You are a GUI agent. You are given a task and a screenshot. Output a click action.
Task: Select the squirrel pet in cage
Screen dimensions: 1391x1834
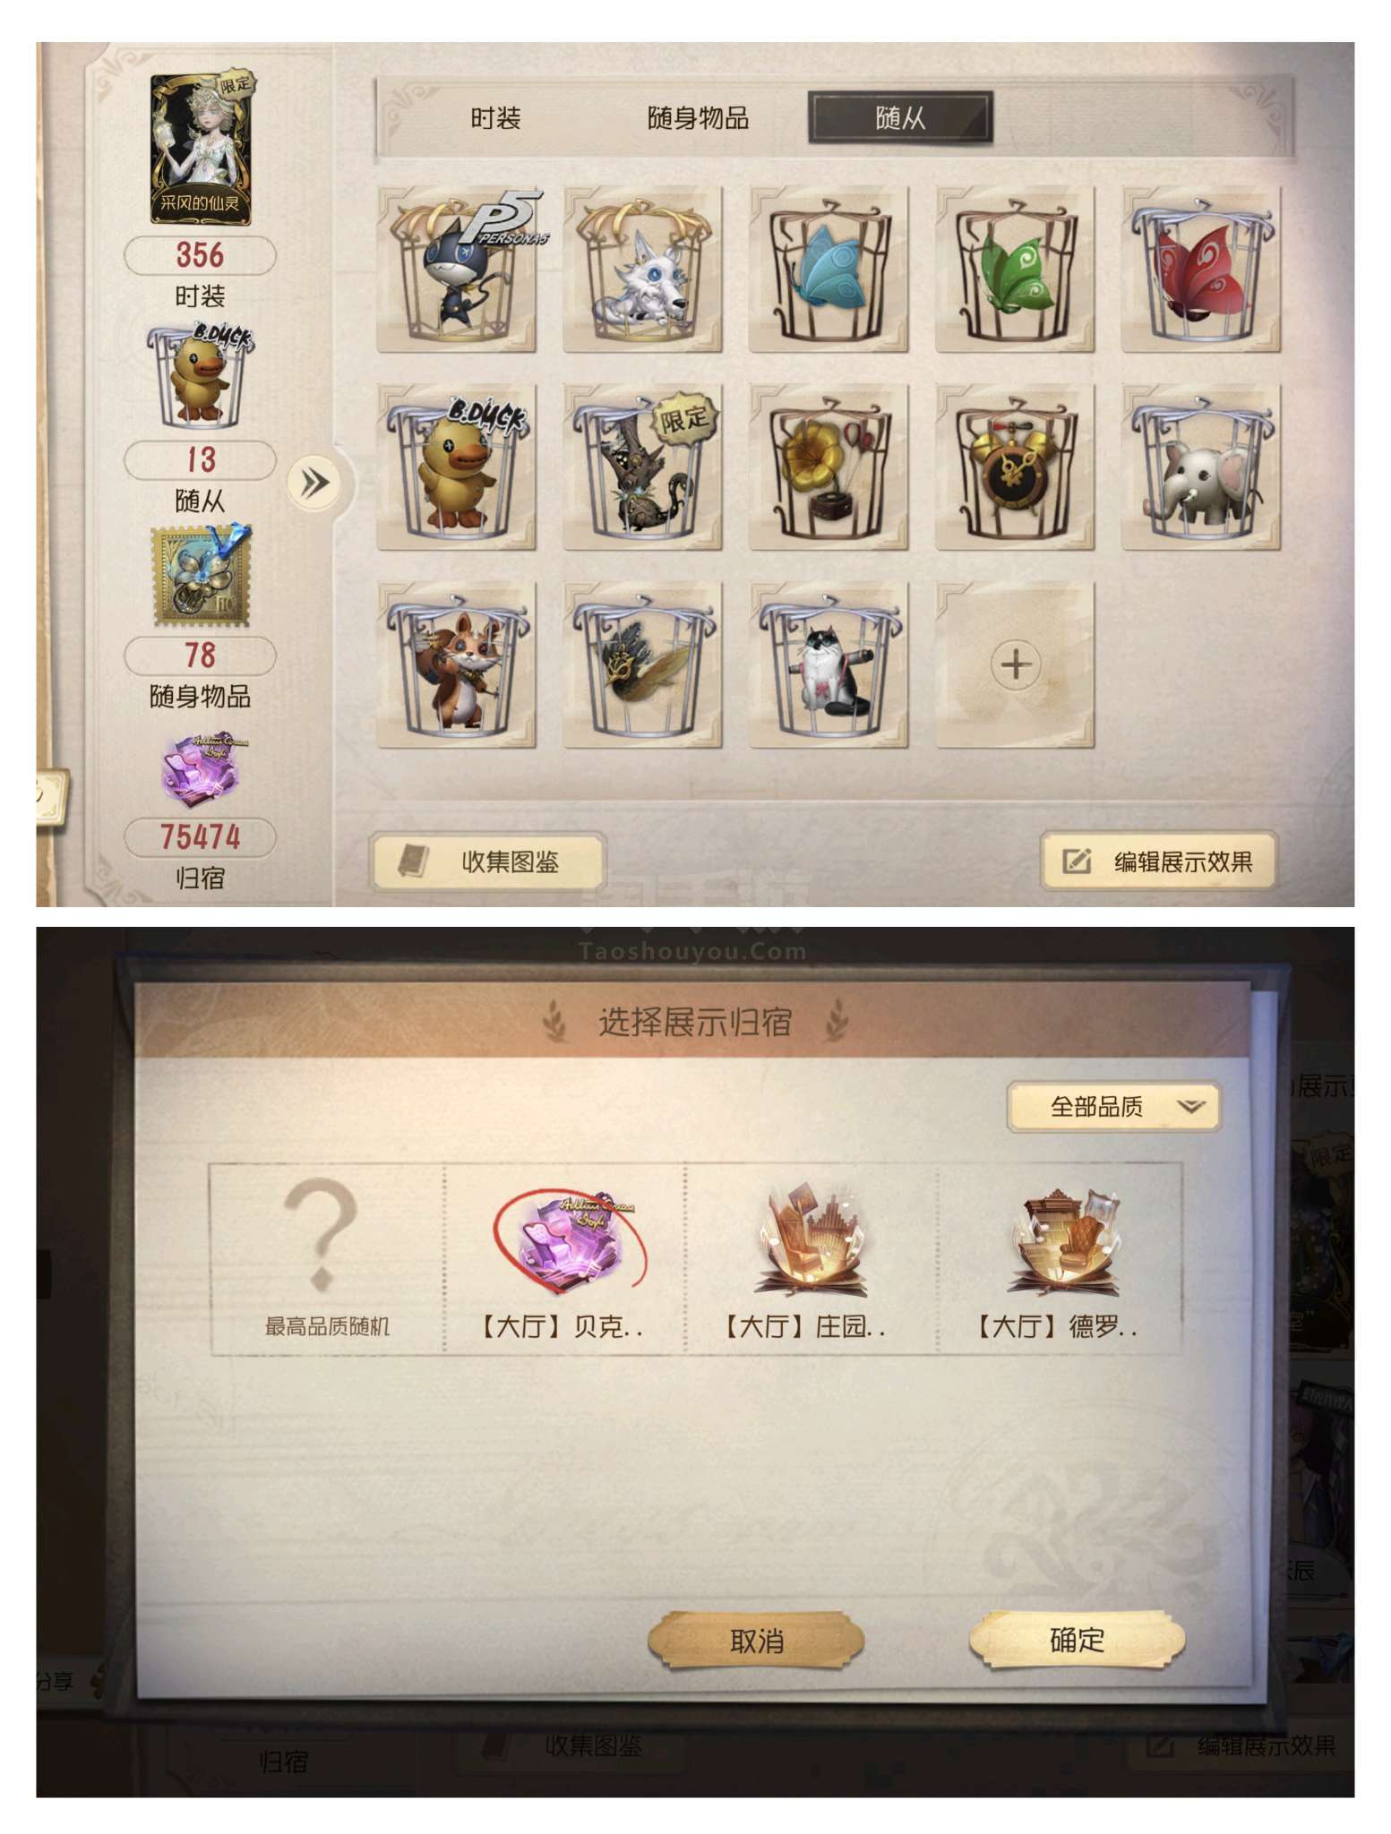457,664
